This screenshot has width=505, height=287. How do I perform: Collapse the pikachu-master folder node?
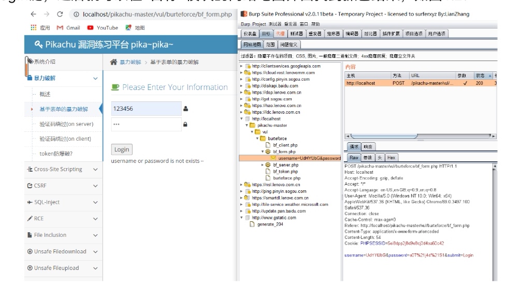247,125
